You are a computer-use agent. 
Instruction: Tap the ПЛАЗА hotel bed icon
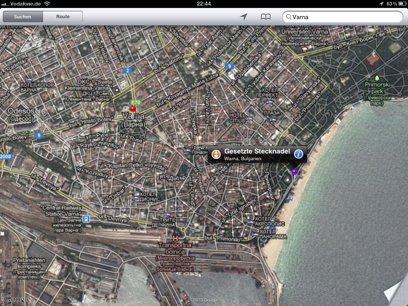273,120
